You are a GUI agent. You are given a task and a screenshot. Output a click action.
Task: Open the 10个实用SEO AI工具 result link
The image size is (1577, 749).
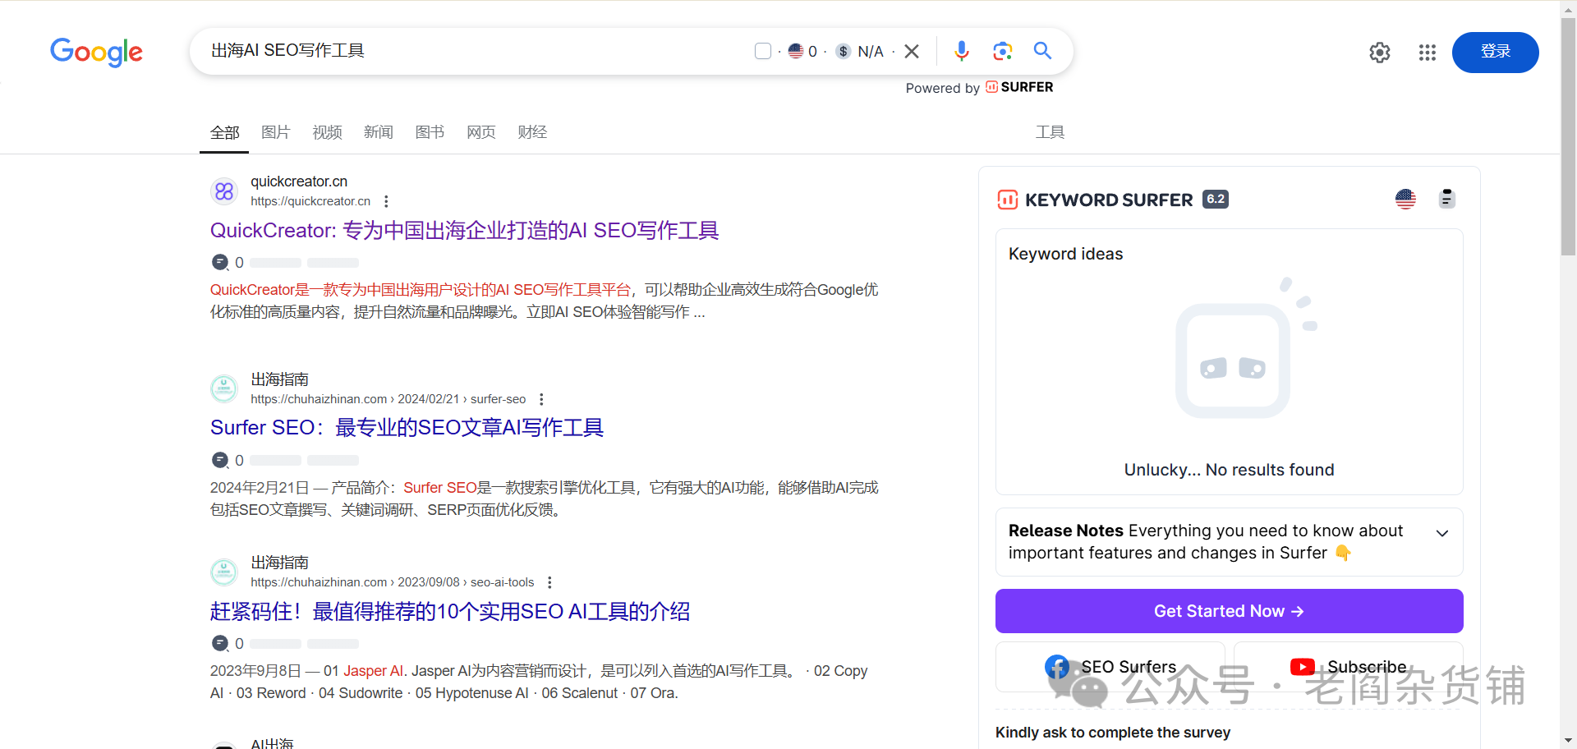pyautogui.click(x=450, y=612)
